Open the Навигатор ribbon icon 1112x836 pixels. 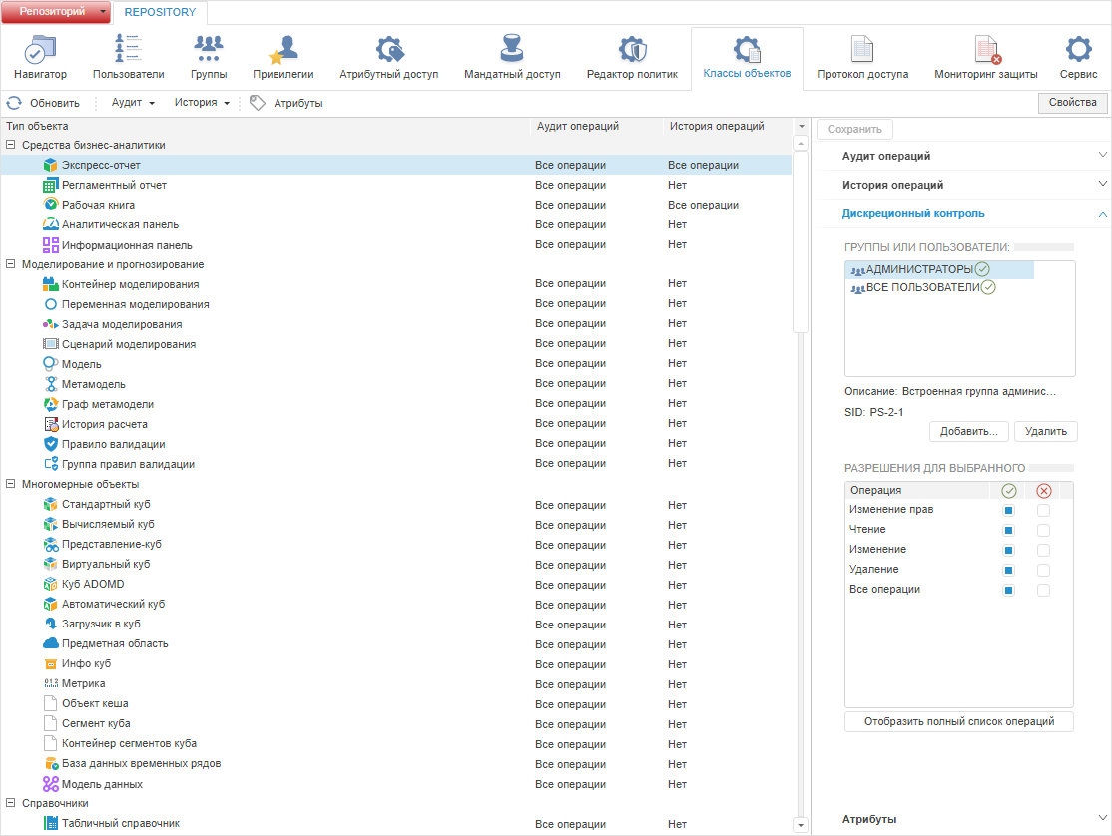pyautogui.click(x=40, y=51)
